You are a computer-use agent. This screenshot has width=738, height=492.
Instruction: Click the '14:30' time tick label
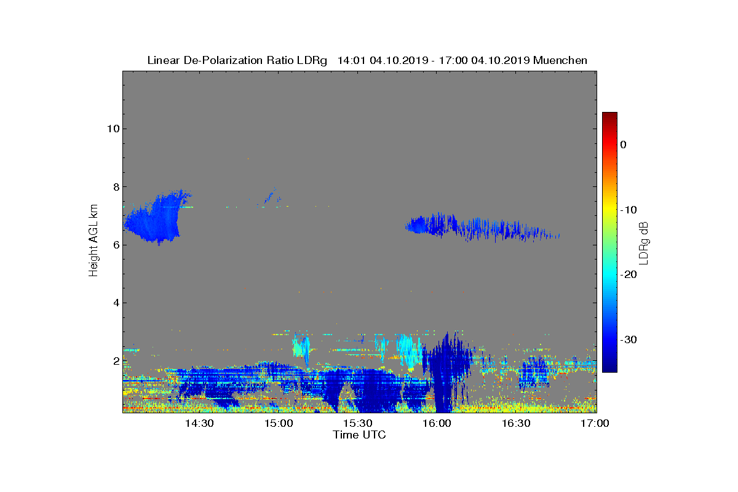(x=199, y=423)
